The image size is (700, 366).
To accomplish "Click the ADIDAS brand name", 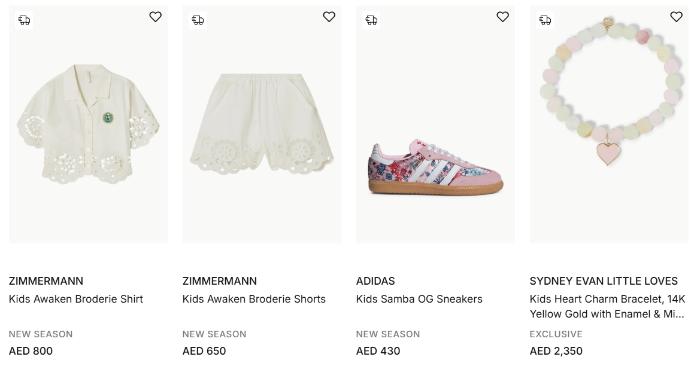I will 375,281.
